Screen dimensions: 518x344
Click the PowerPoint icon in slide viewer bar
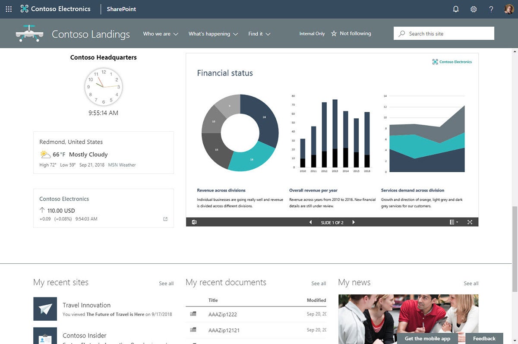point(194,222)
